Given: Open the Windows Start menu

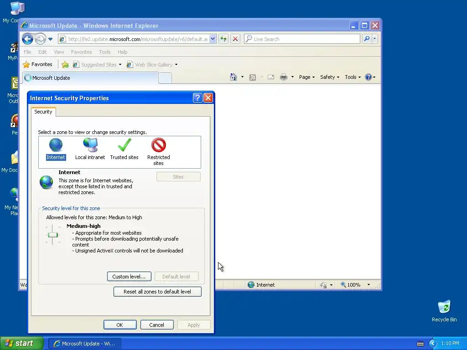Looking at the screenshot, I should pos(21,343).
